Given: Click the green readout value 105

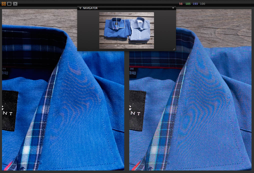Looking at the screenshot, I should 188,4.
